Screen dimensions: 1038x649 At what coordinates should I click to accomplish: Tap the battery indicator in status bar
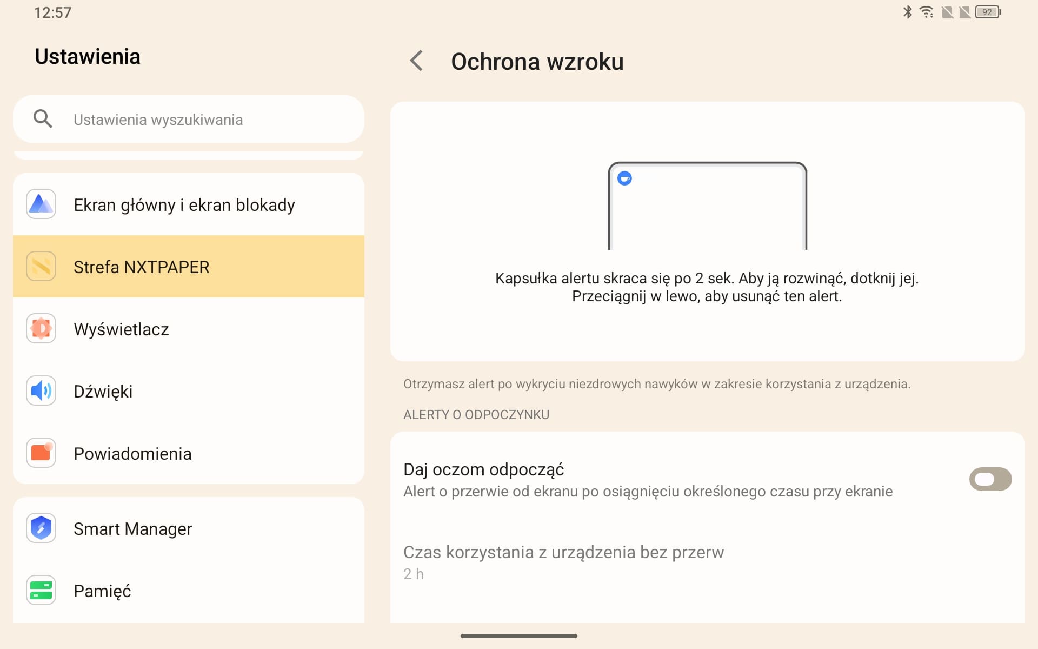point(988,12)
